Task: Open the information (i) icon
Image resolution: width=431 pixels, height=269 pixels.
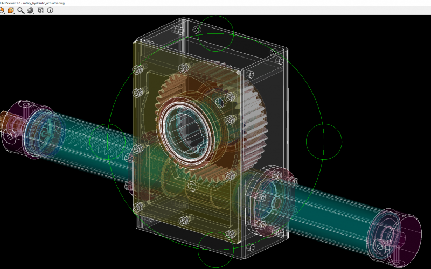Action: pos(50,10)
